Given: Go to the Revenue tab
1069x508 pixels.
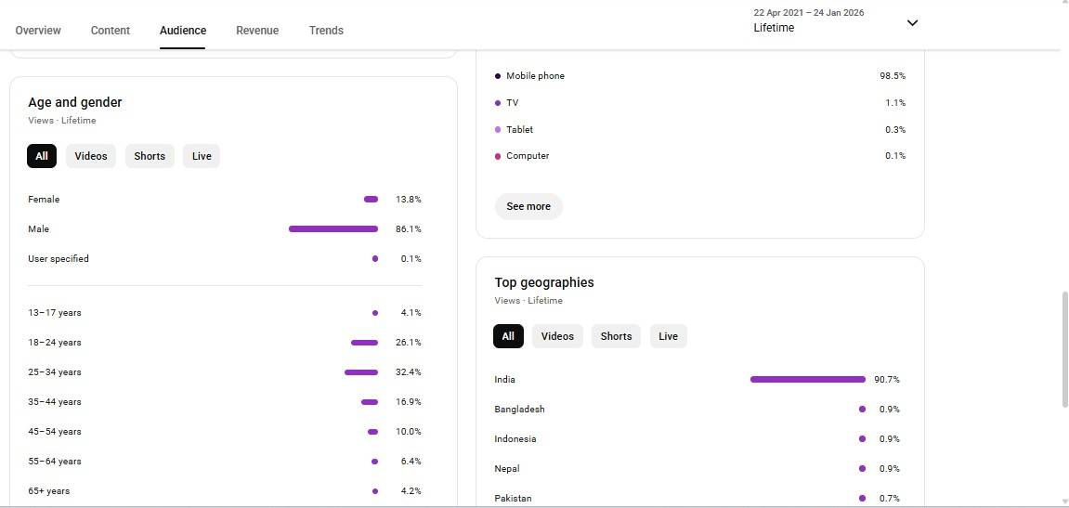Looking at the screenshot, I should pos(257,31).
